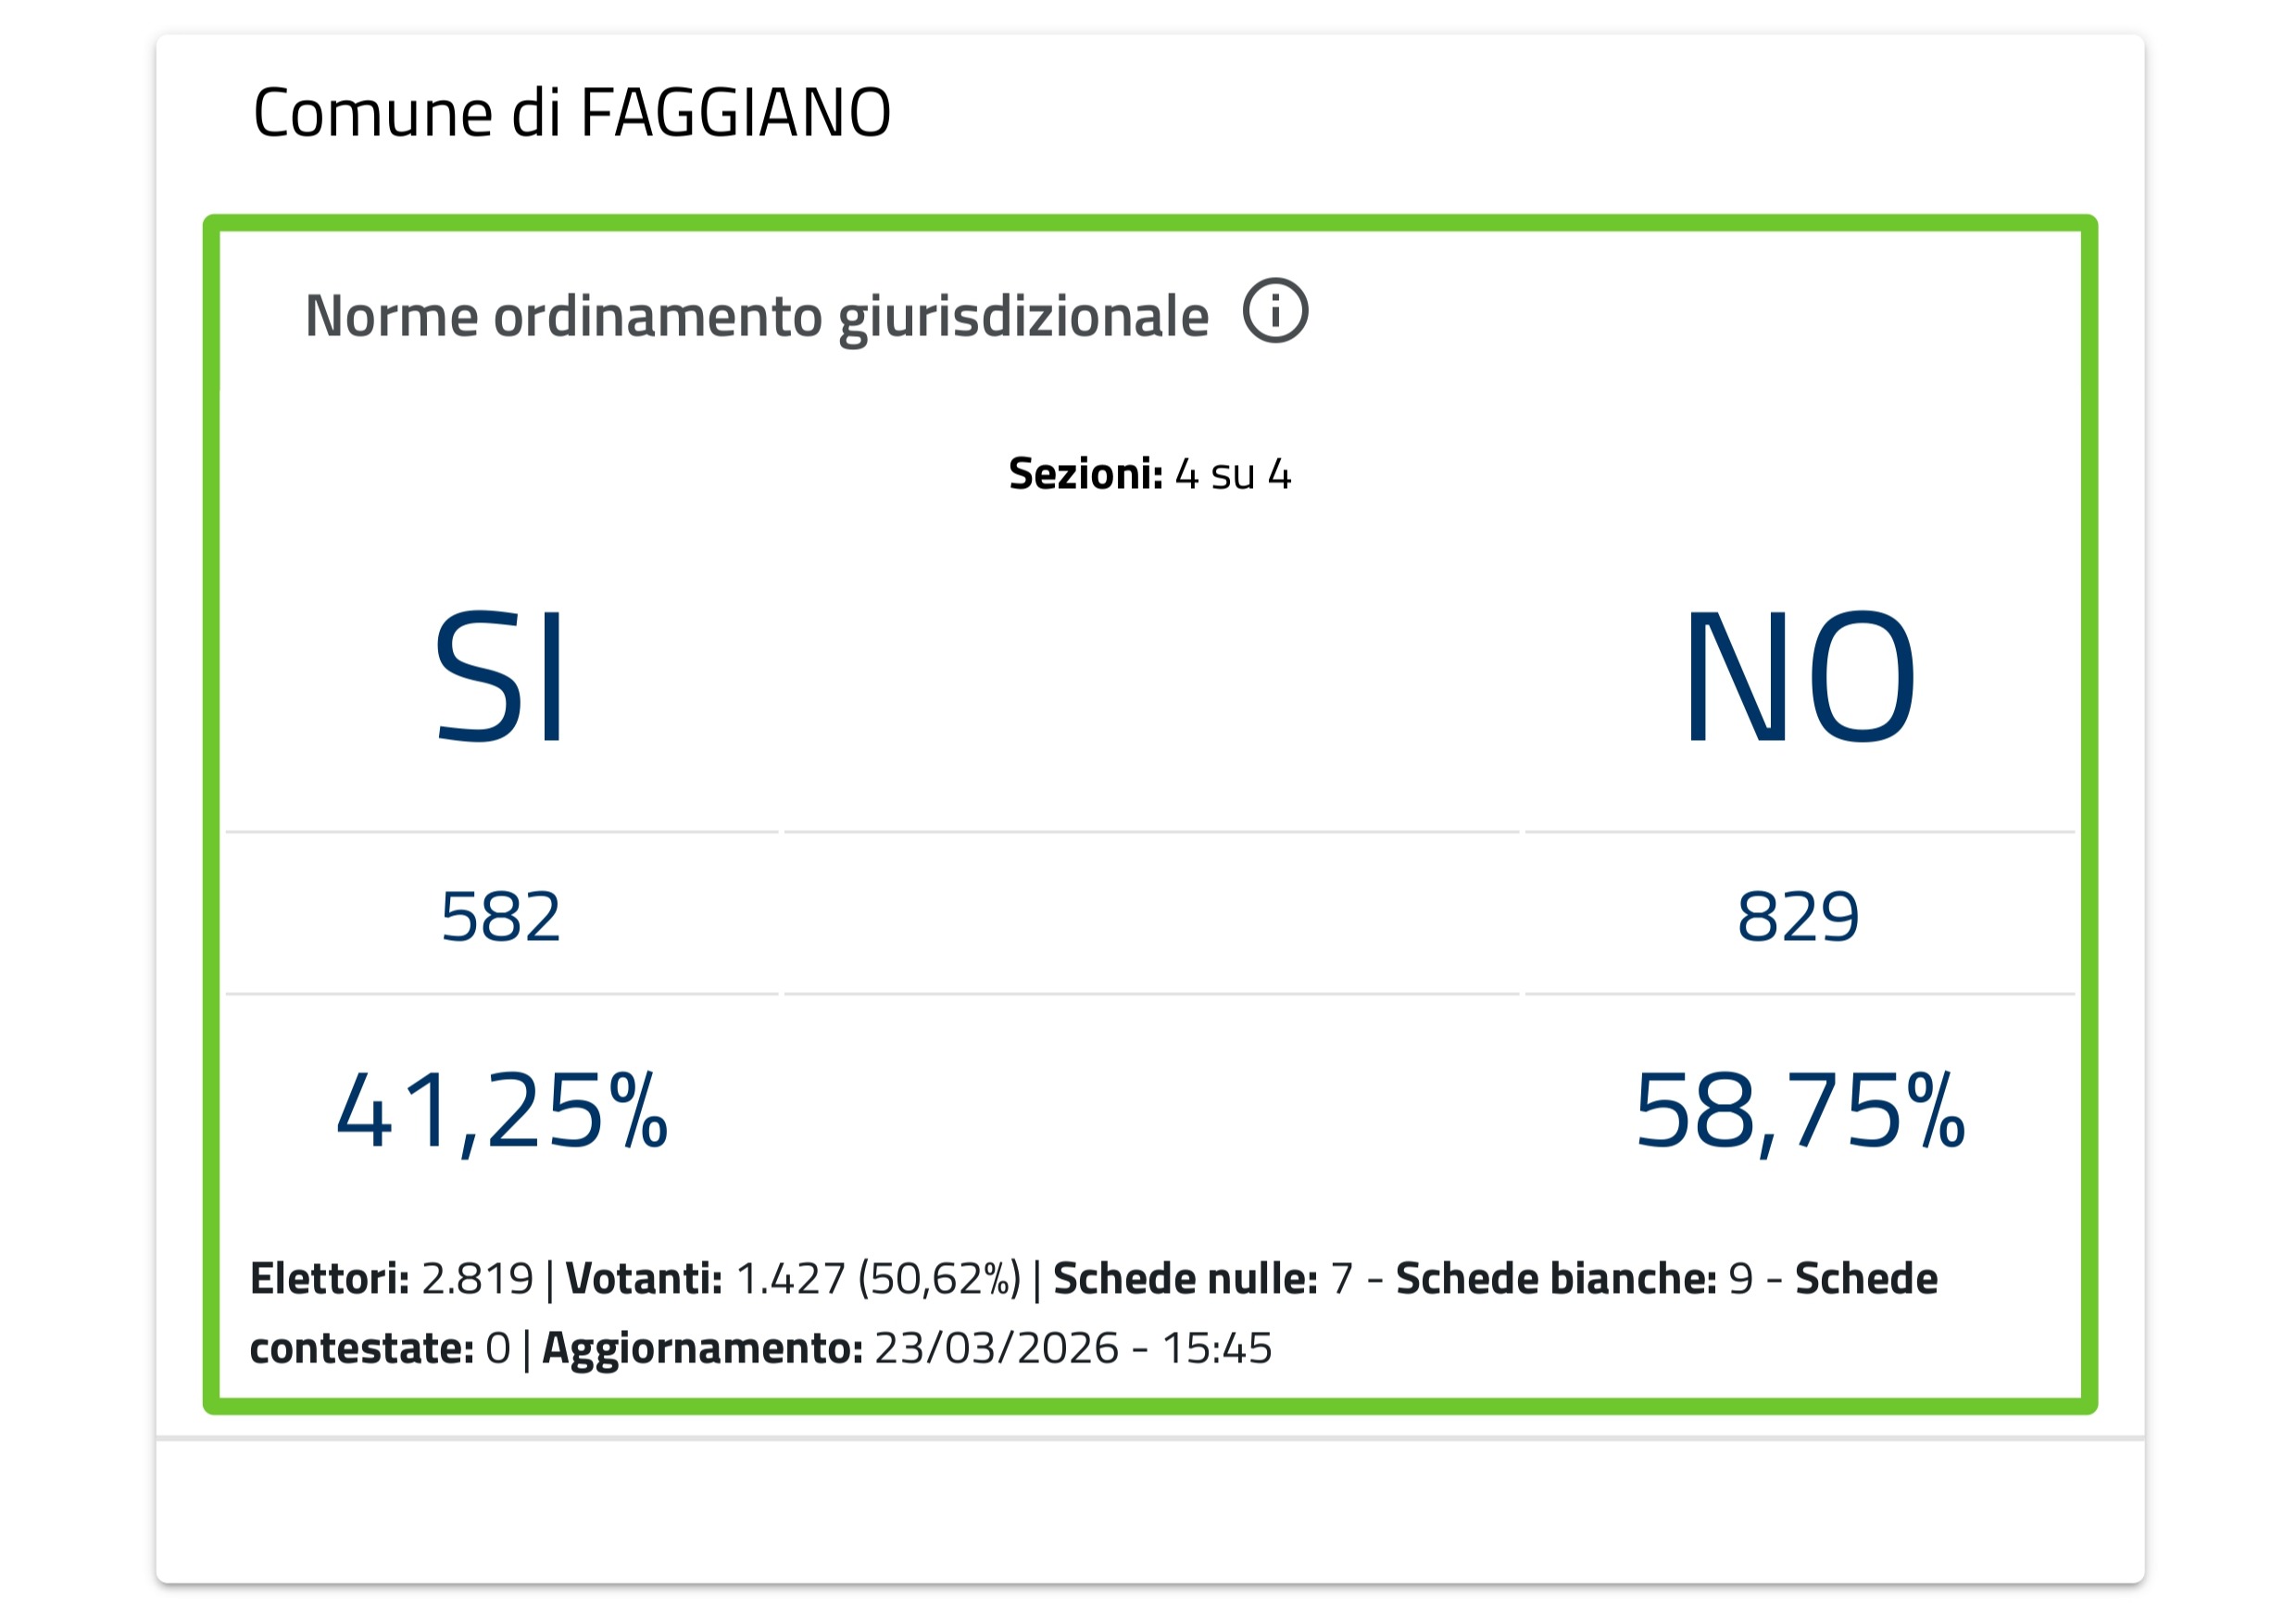Click the update timestamp 23/03/2026 - 15:45
Viewport: 2296px width, 1605px height.
(1073, 1348)
